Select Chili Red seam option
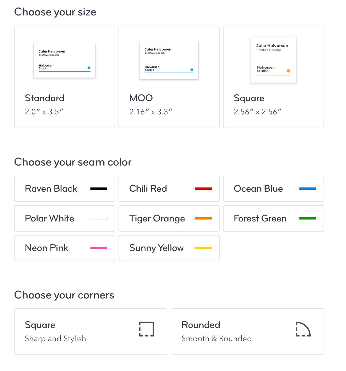The image size is (346, 371). (x=169, y=189)
